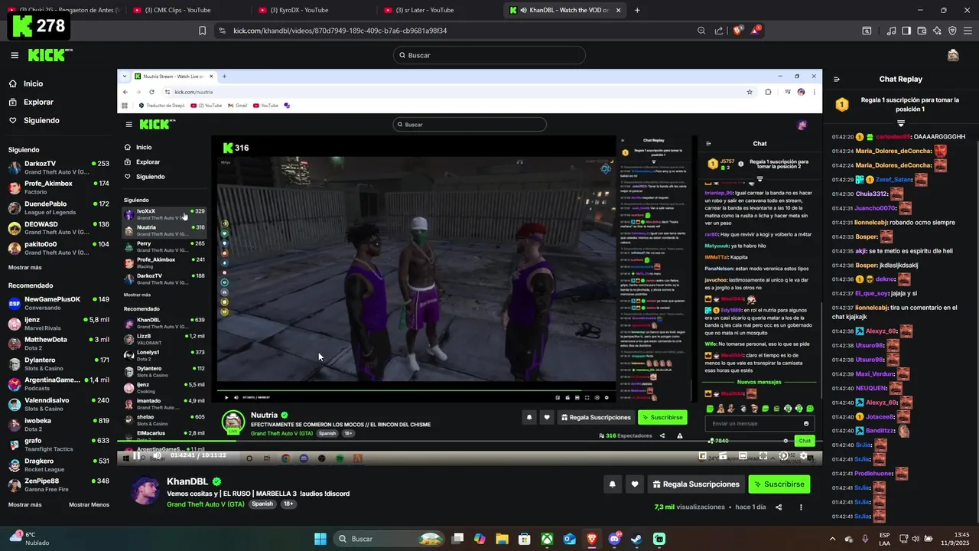Seek on the VOD progress bar
Viewport: 979px width, 551px height.
[470, 442]
